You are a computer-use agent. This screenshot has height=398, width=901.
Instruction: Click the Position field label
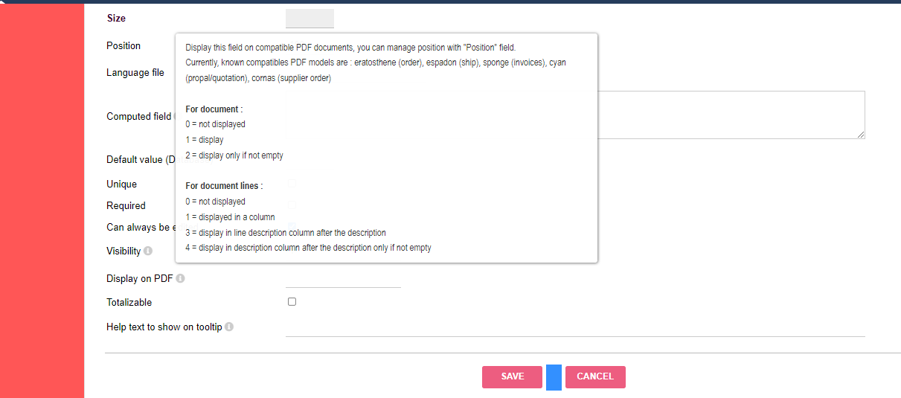[124, 46]
